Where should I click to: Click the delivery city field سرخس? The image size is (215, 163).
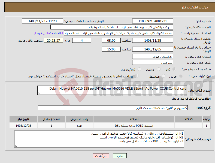click(153, 63)
